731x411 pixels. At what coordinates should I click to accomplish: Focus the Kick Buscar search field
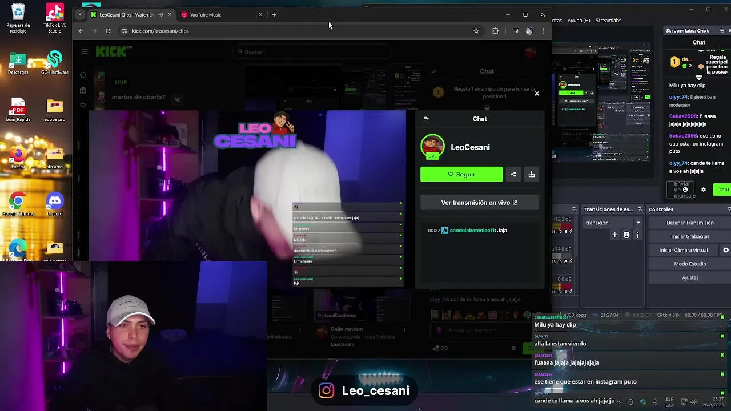coord(313,51)
